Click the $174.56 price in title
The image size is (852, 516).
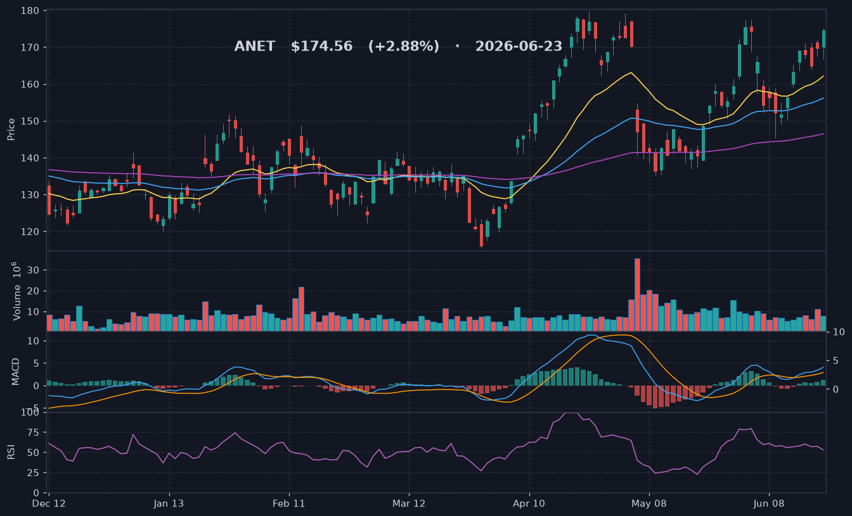pyautogui.click(x=321, y=46)
